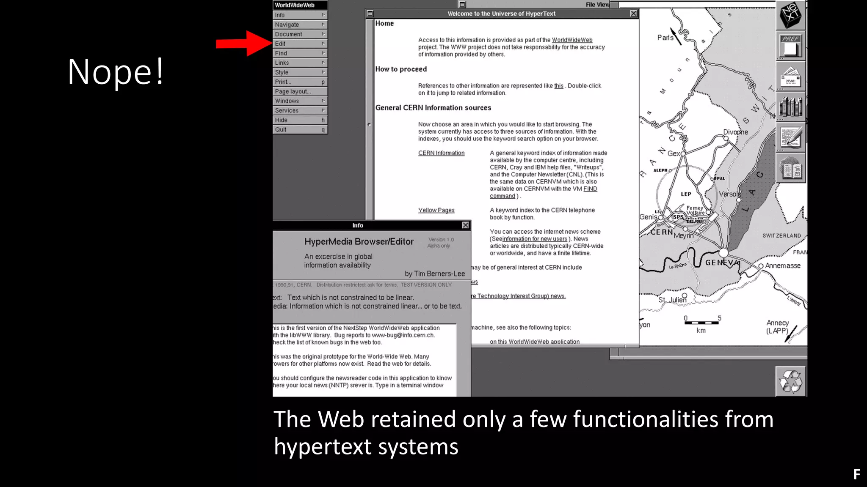
Task: Open the Windows submenu
Action: 300,101
